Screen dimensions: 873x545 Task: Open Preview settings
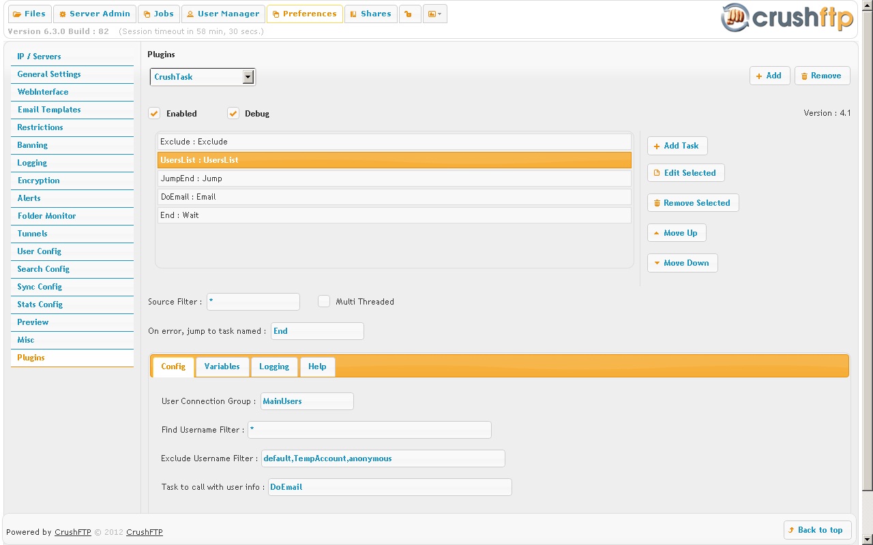pyautogui.click(x=72, y=322)
